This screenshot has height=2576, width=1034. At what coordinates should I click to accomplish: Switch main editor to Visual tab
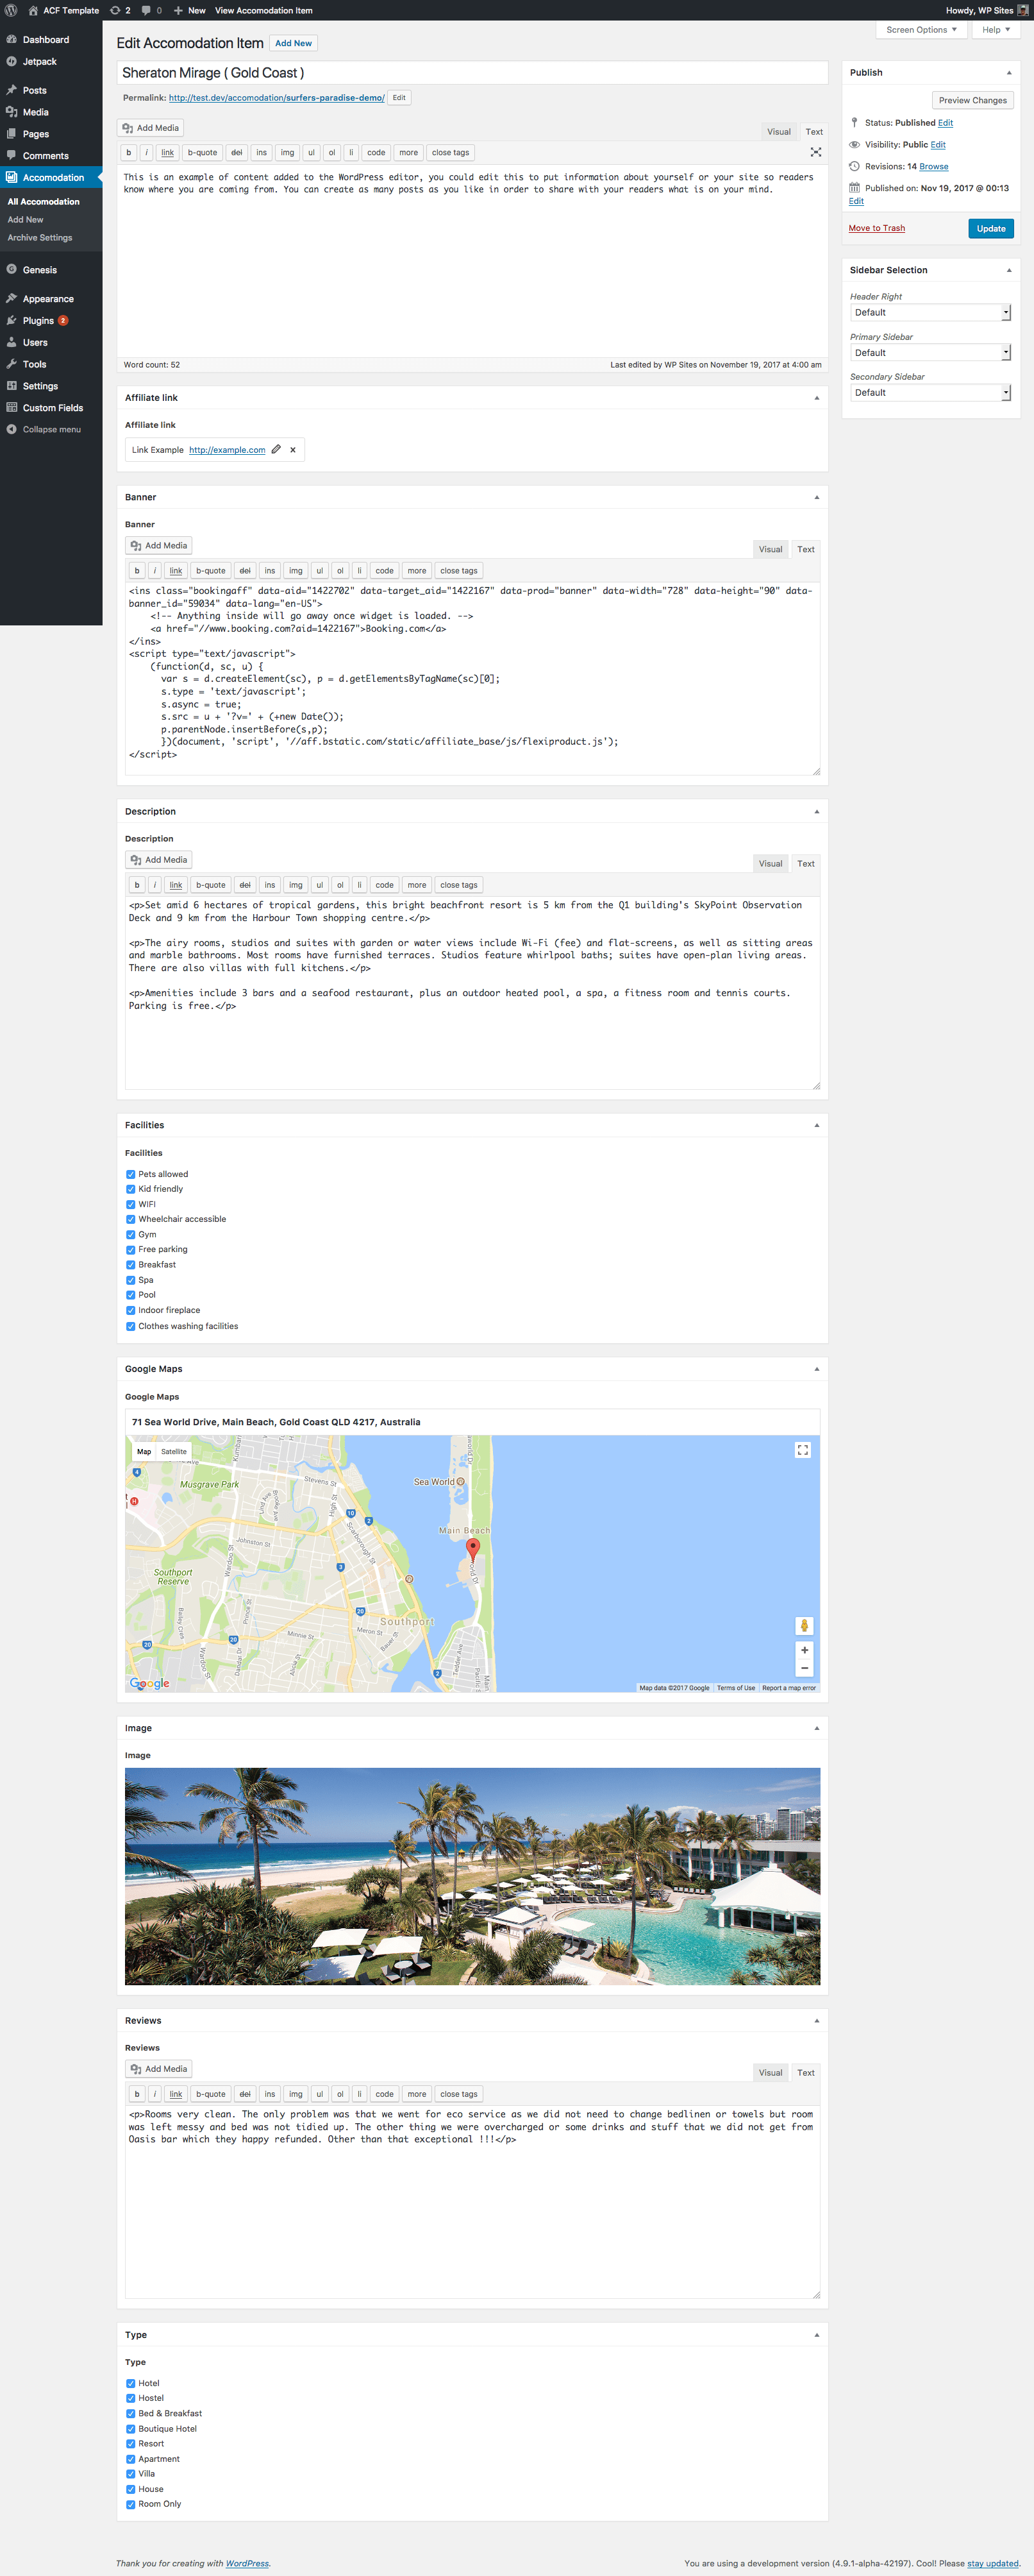point(778,132)
